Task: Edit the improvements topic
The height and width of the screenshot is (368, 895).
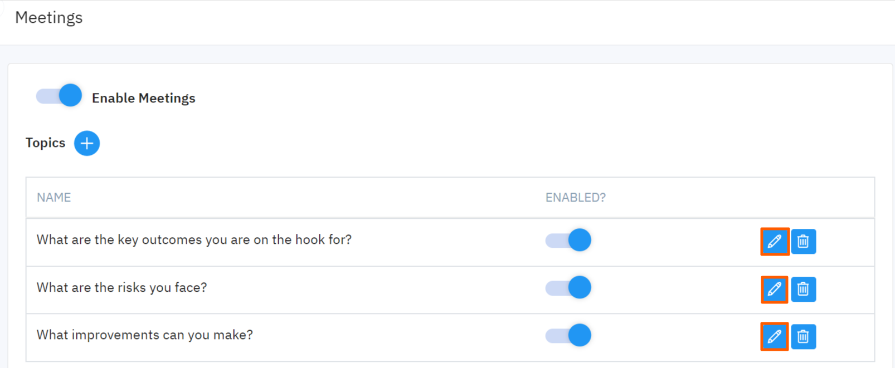Action: pyautogui.click(x=775, y=336)
